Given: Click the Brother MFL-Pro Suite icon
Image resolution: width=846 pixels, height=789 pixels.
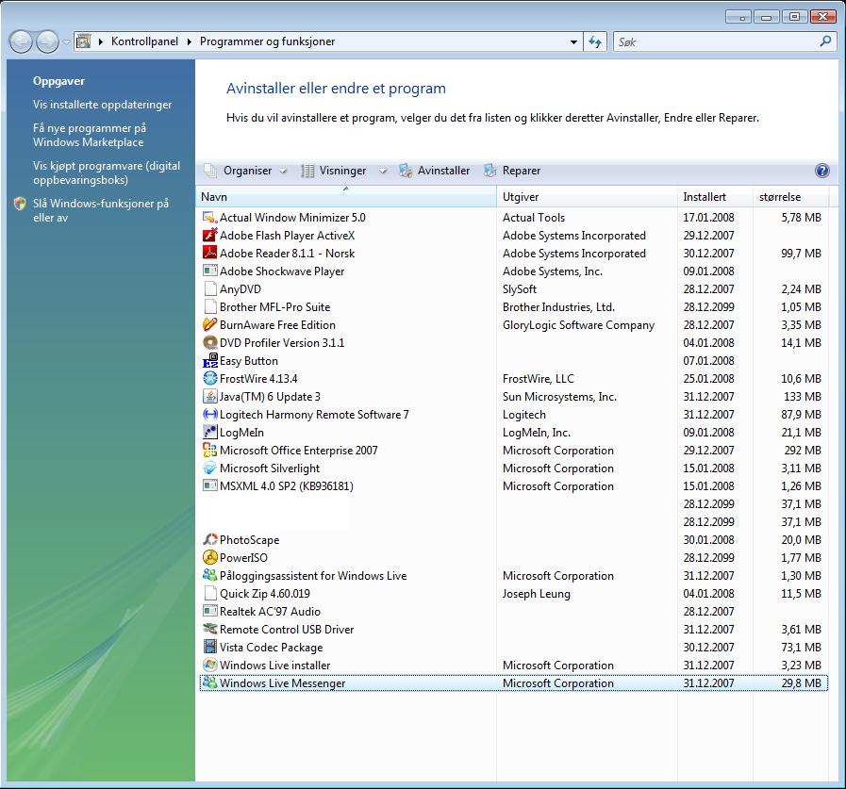Looking at the screenshot, I should tap(209, 307).
